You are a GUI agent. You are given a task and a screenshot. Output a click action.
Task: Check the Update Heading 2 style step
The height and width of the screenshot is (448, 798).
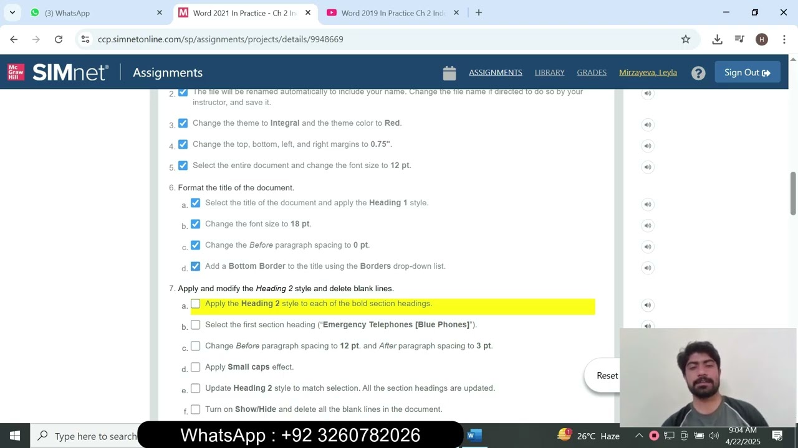[195, 388]
